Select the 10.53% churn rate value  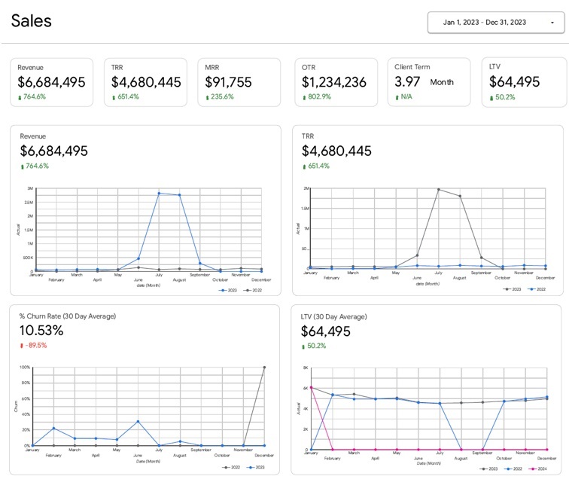[41, 331]
